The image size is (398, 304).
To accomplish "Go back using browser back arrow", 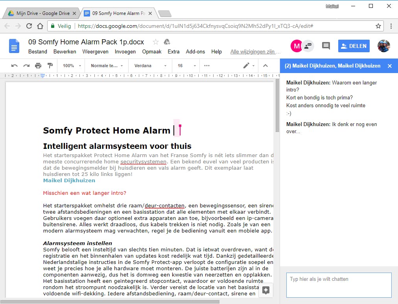I will (x=7, y=26).
